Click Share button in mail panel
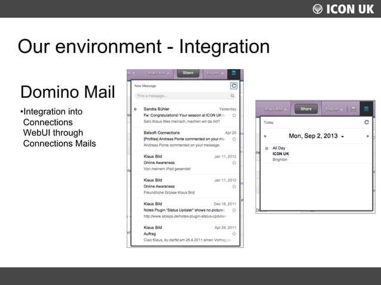This screenshot has height=285, width=381. 188,73
